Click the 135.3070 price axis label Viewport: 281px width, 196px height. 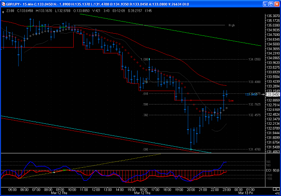pyautogui.click(x=273, y=16)
